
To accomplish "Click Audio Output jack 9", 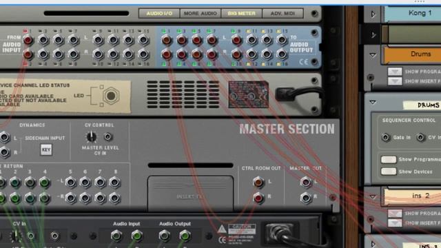I will point(236,40).
